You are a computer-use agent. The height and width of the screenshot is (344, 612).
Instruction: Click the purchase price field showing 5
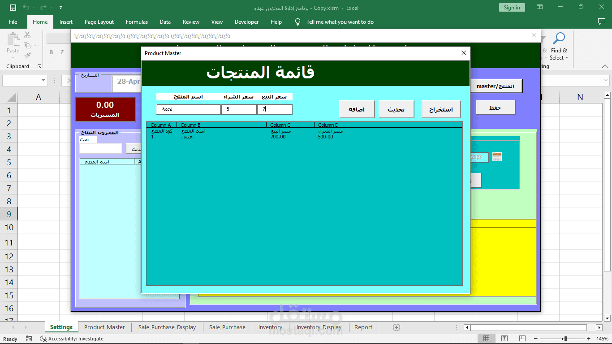tap(239, 109)
